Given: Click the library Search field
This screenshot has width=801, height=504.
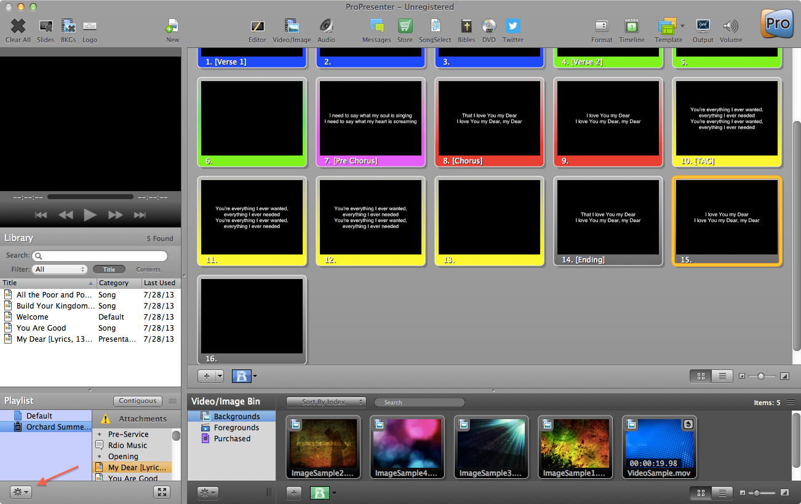Looking at the screenshot, I should 100,256.
